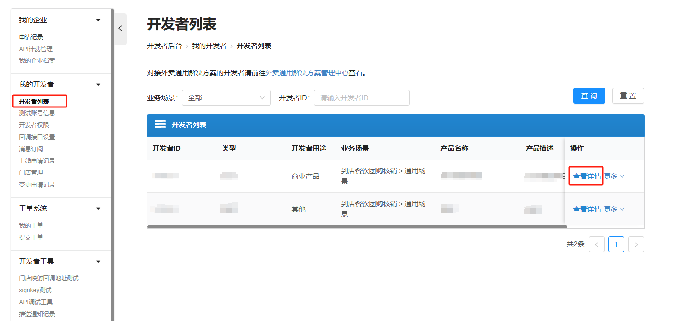The width and height of the screenshot is (674, 321).
Task: Open the 业务场景 dropdown
Action: coord(226,98)
